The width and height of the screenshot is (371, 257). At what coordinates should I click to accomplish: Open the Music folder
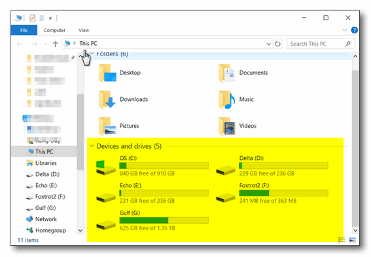coord(236,99)
